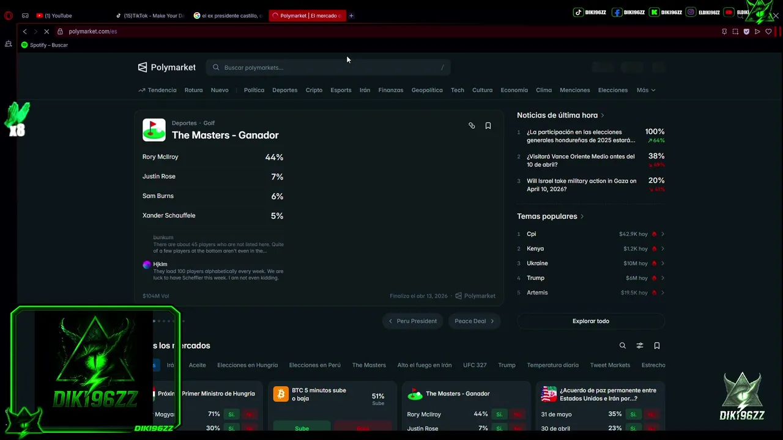This screenshot has width=783, height=440.
Task: Go back with the browser back arrow
Action: 24,31
